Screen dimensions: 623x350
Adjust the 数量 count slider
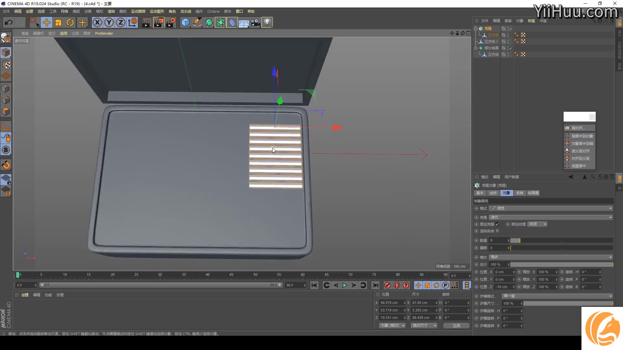561,240
